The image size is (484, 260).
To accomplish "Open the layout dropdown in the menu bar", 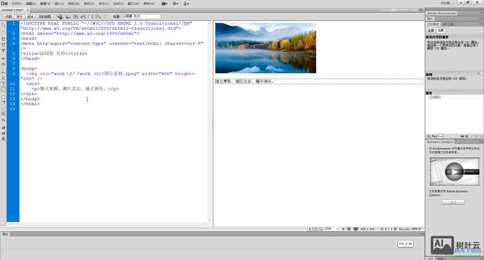I will 165,4.
